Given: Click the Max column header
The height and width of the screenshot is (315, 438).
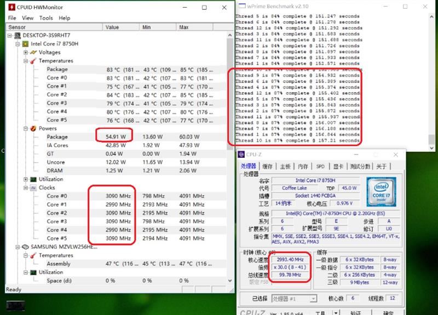Looking at the screenshot, I should tap(195, 27).
